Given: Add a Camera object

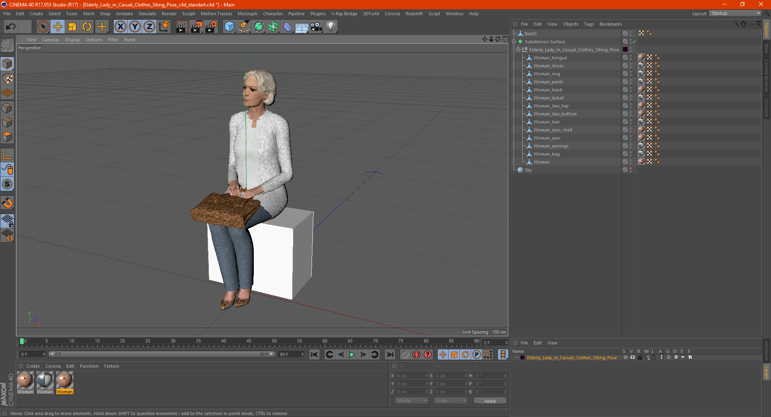Looking at the screenshot, I should click(x=316, y=27).
